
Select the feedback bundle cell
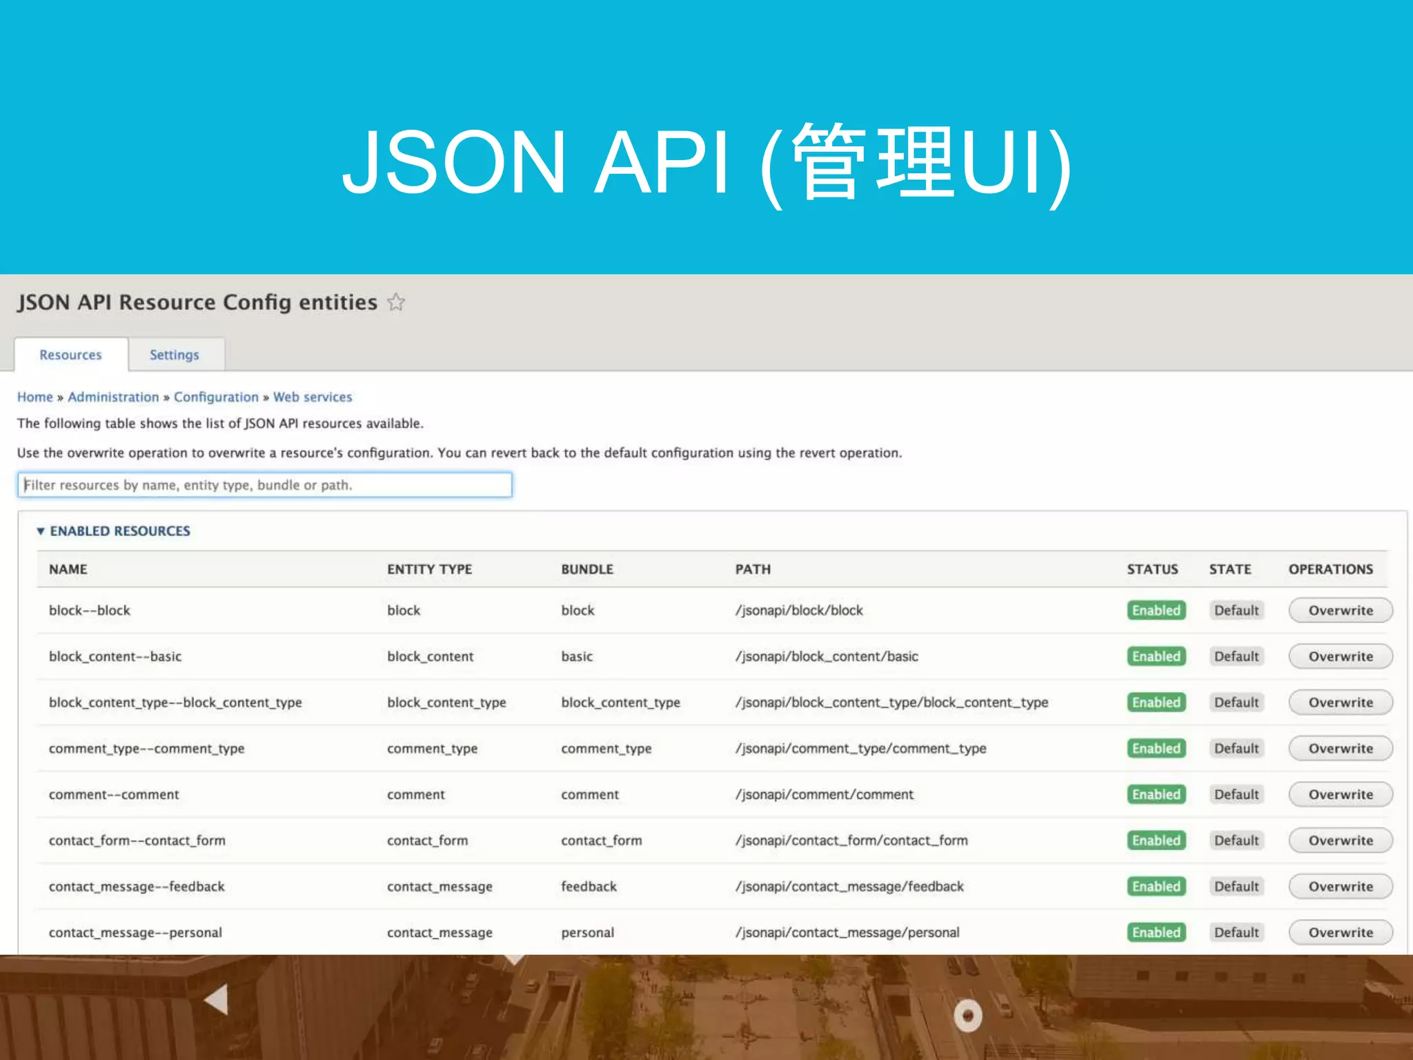coord(589,886)
